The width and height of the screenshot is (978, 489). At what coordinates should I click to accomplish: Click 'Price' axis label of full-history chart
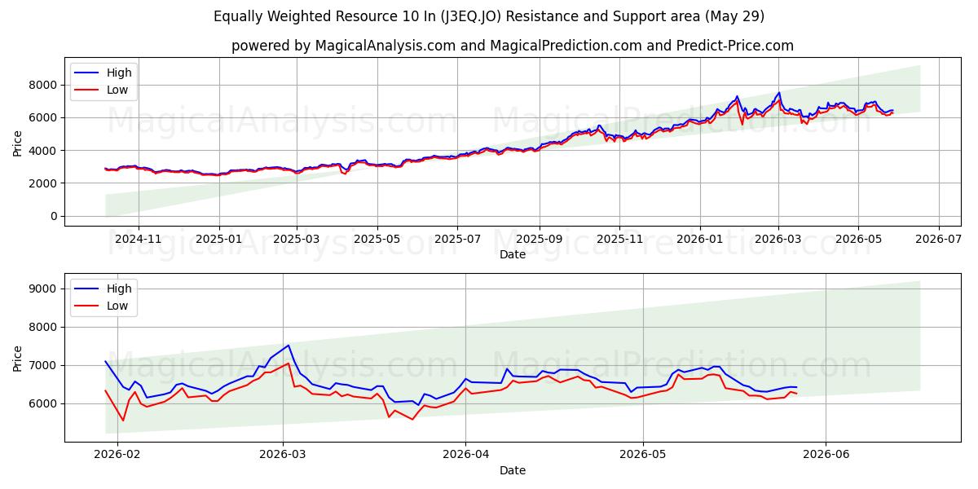[18, 142]
